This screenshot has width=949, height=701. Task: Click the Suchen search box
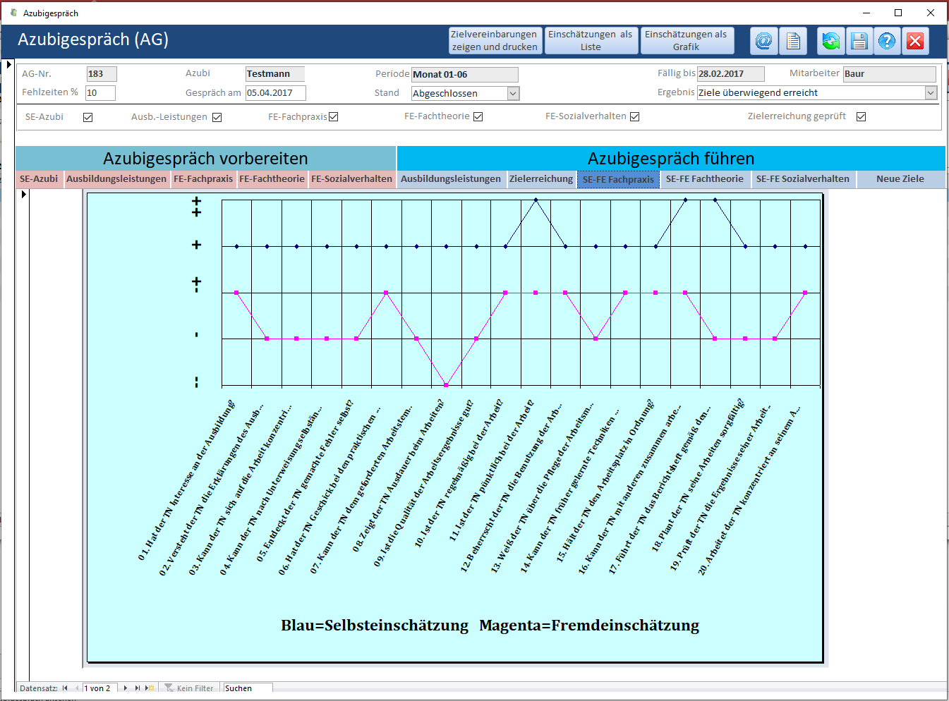tap(248, 688)
